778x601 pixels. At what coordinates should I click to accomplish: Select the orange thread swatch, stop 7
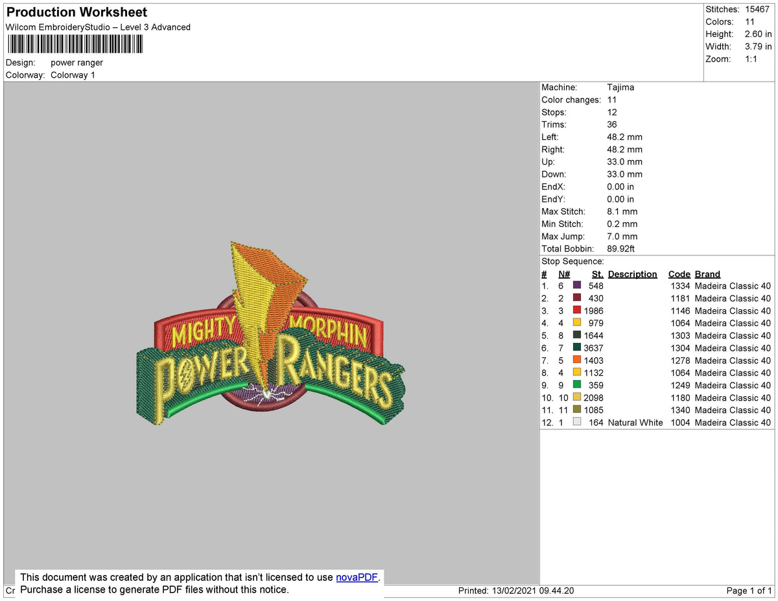(576, 360)
